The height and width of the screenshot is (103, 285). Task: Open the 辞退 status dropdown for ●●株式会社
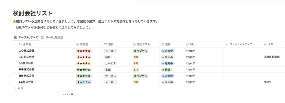tap(166, 70)
